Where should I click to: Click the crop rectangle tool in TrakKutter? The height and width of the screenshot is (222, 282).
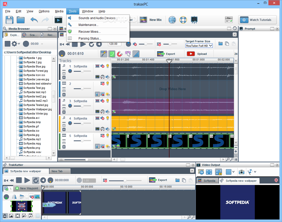click(17, 216)
